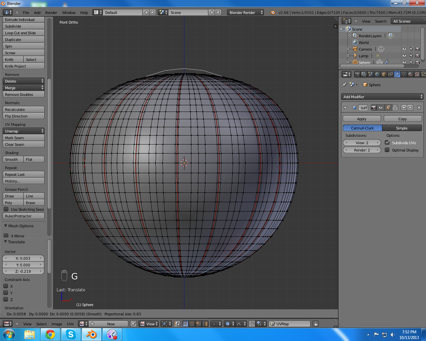Disable the Subdivide UVs checkbox

pyautogui.click(x=387, y=143)
